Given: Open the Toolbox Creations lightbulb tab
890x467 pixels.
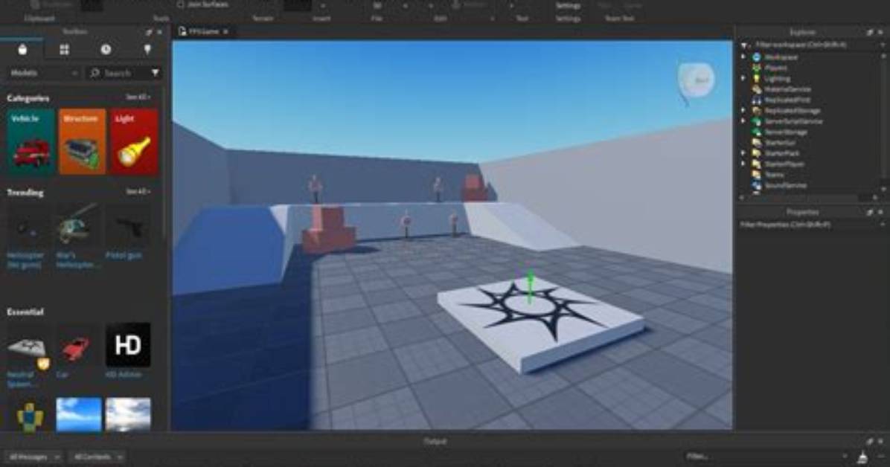Looking at the screenshot, I should click(147, 50).
